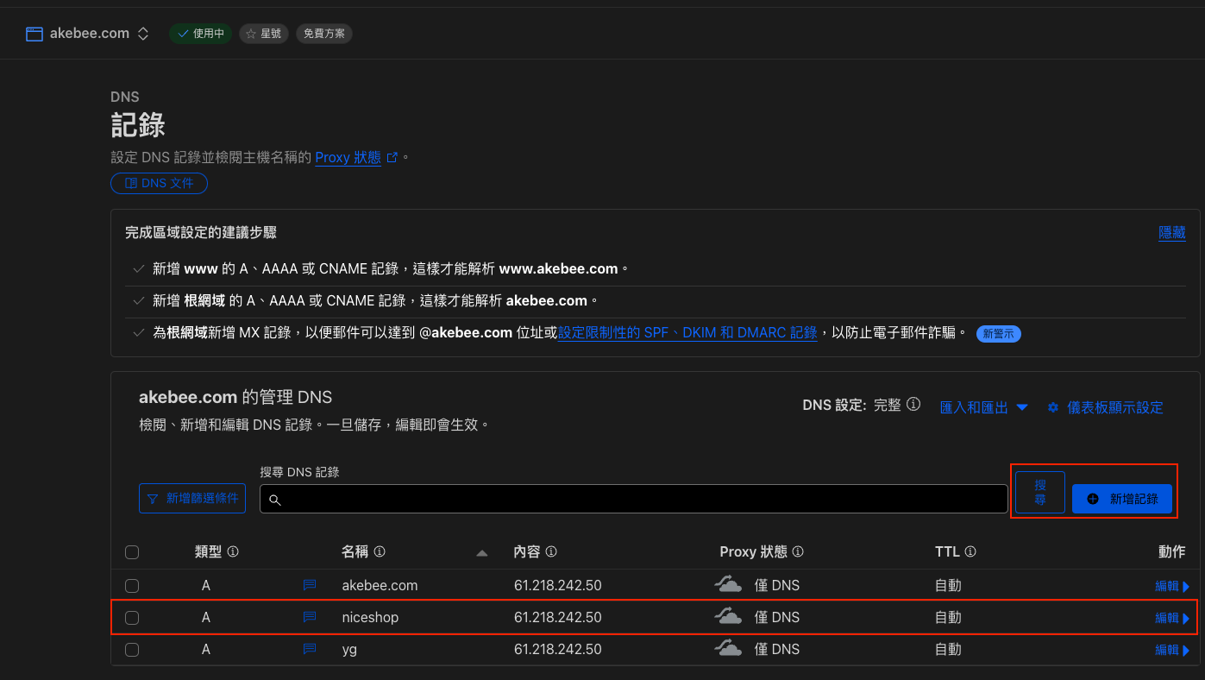This screenshot has width=1205, height=680.
Task: Click the info icon next to TTL header
Action: (x=970, y=551)
